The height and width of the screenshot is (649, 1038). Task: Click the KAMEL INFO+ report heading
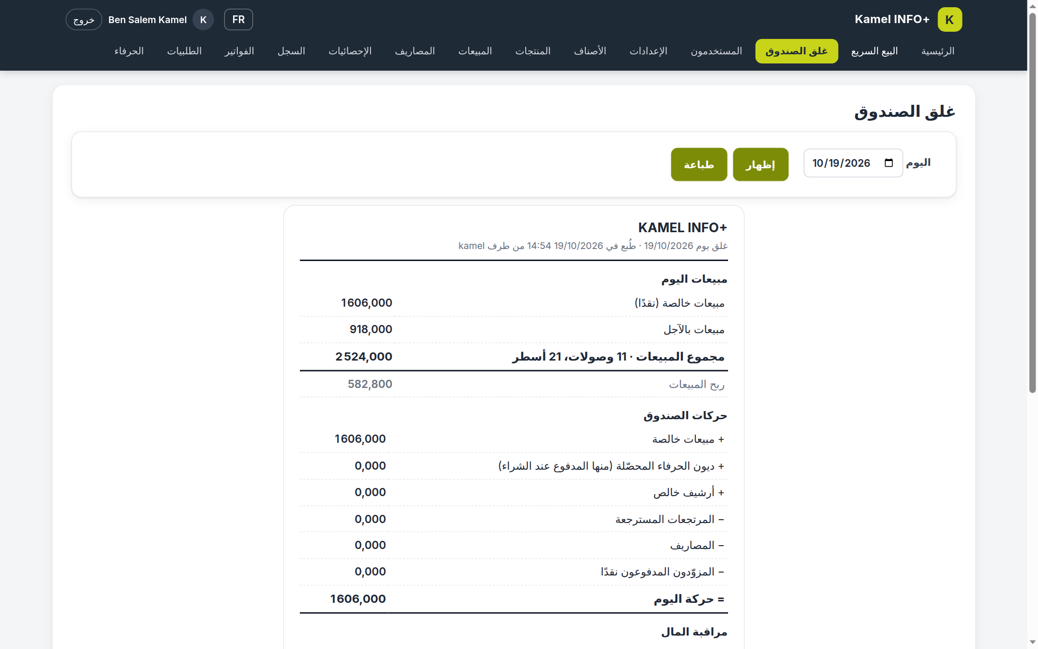[682, 227]
